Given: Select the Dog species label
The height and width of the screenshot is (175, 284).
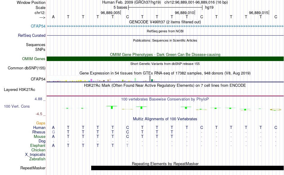Looking at the screenshot, I should click(x=42, y=141).
